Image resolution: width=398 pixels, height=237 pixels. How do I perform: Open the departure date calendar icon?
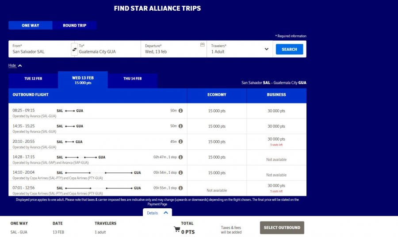(x=203, y=45)
